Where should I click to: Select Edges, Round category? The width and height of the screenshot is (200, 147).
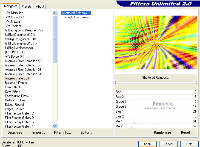click(14, 105)
